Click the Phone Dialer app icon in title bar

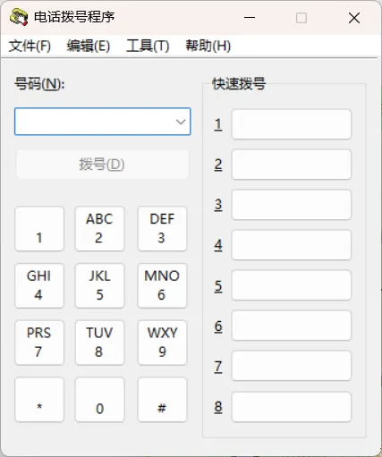pos(19,17)
